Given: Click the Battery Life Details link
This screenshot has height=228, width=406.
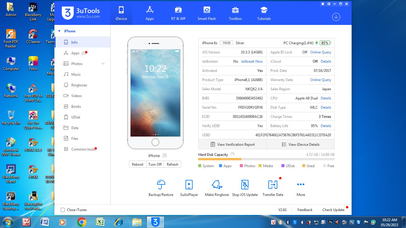Looking at the screenshot, I should (326, 126).
